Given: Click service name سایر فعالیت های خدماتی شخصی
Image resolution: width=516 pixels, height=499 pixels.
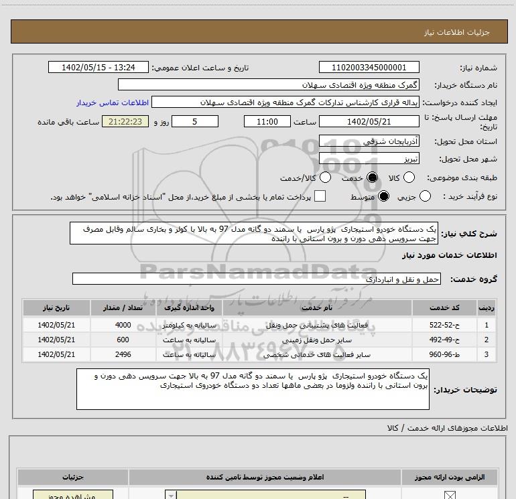Looking at the screenshot, I should (317, 355).
